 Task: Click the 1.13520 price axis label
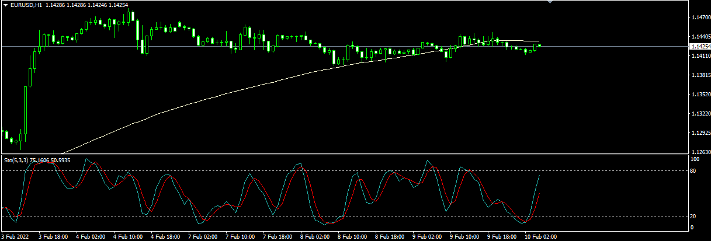pyautogui.click(x=700, y=95)
